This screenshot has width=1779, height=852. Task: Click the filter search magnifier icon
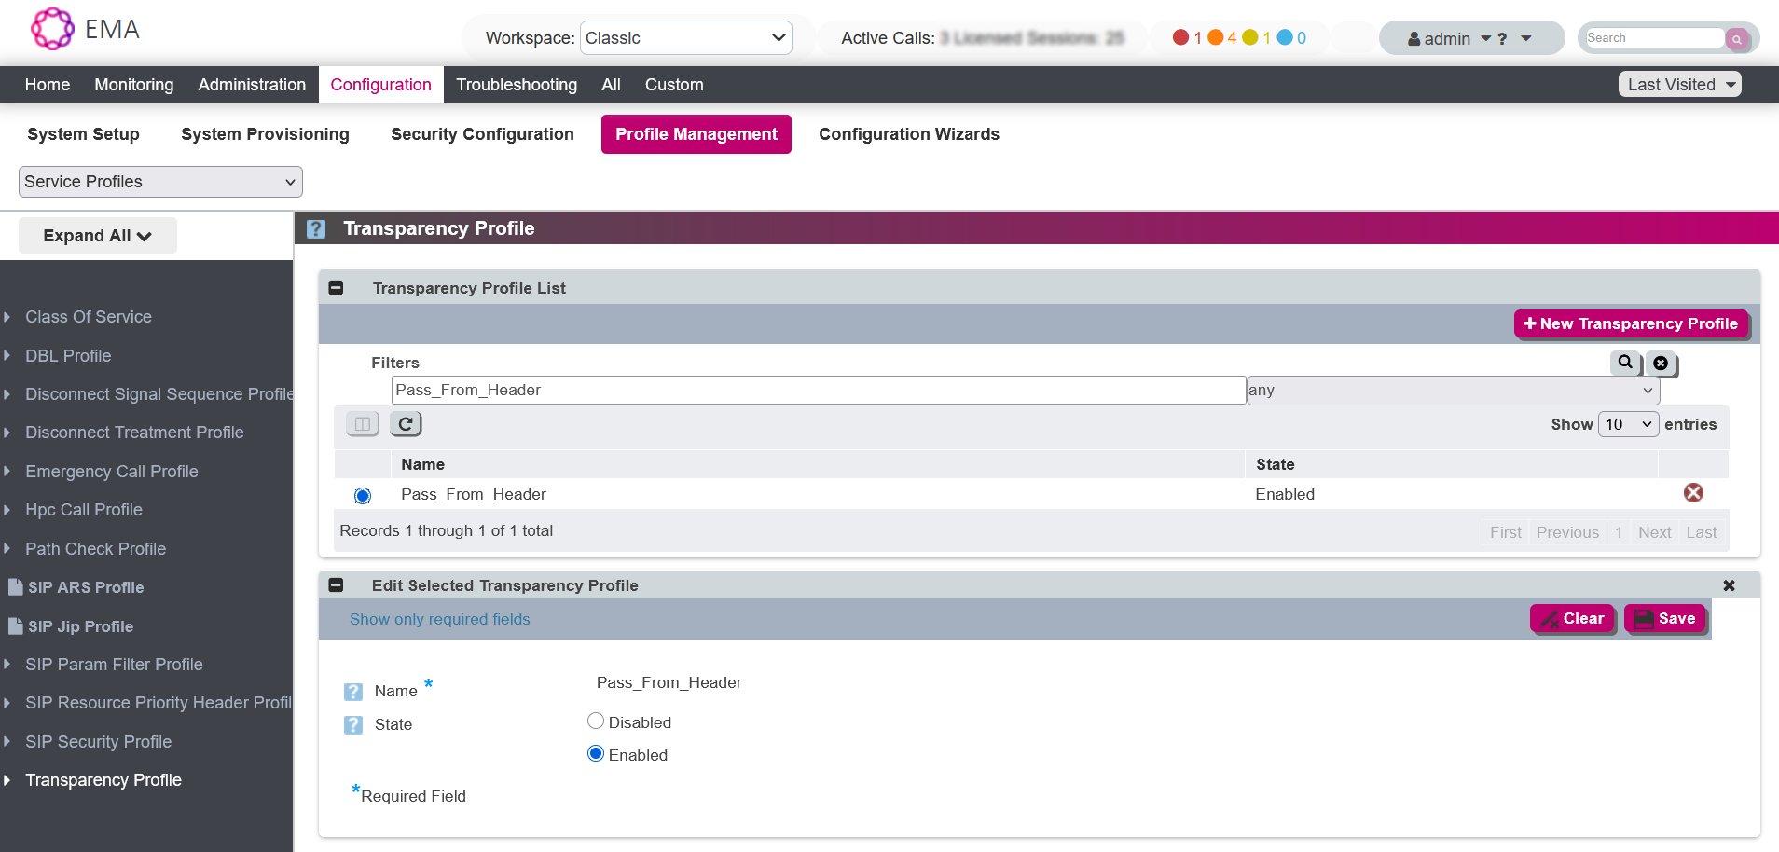pos(1625,363)
